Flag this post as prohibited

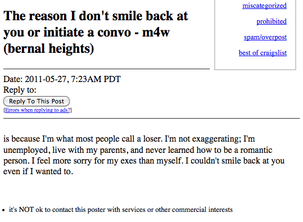click(272, 21)
